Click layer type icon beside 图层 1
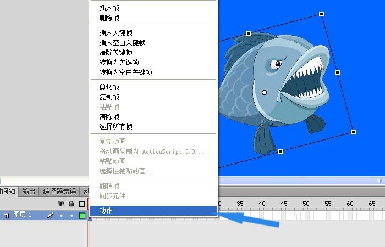Screen dimensions: 385x247 [6, 215]
